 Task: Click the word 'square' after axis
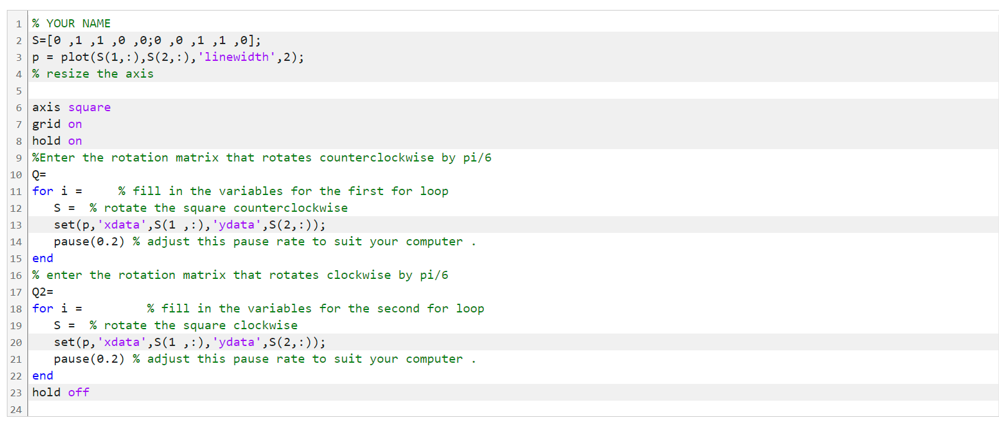pos(90,107)
